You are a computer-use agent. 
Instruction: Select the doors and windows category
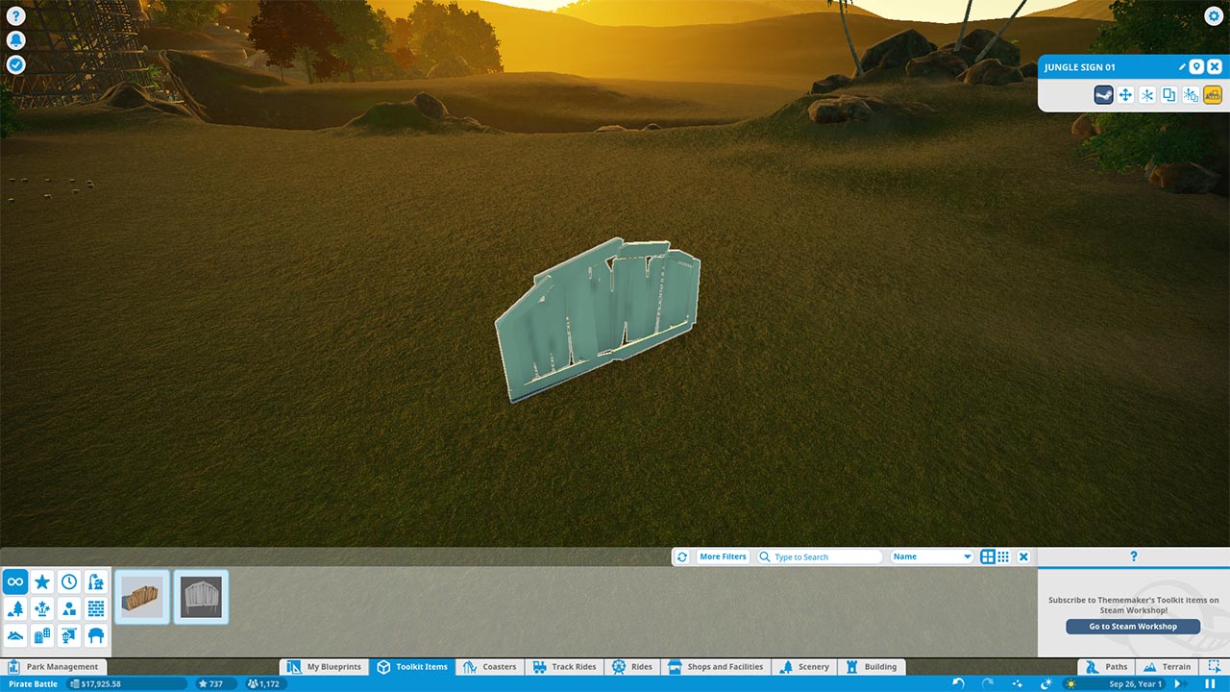[x=42, y=635]
